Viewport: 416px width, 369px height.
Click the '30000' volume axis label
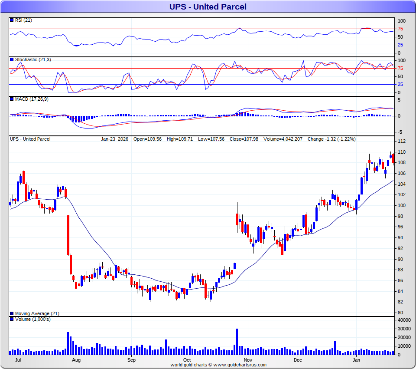[x=404, y=329]
